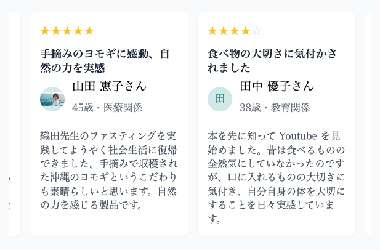Click 山田 恵子's profile photo avatar

pos(52,99)
